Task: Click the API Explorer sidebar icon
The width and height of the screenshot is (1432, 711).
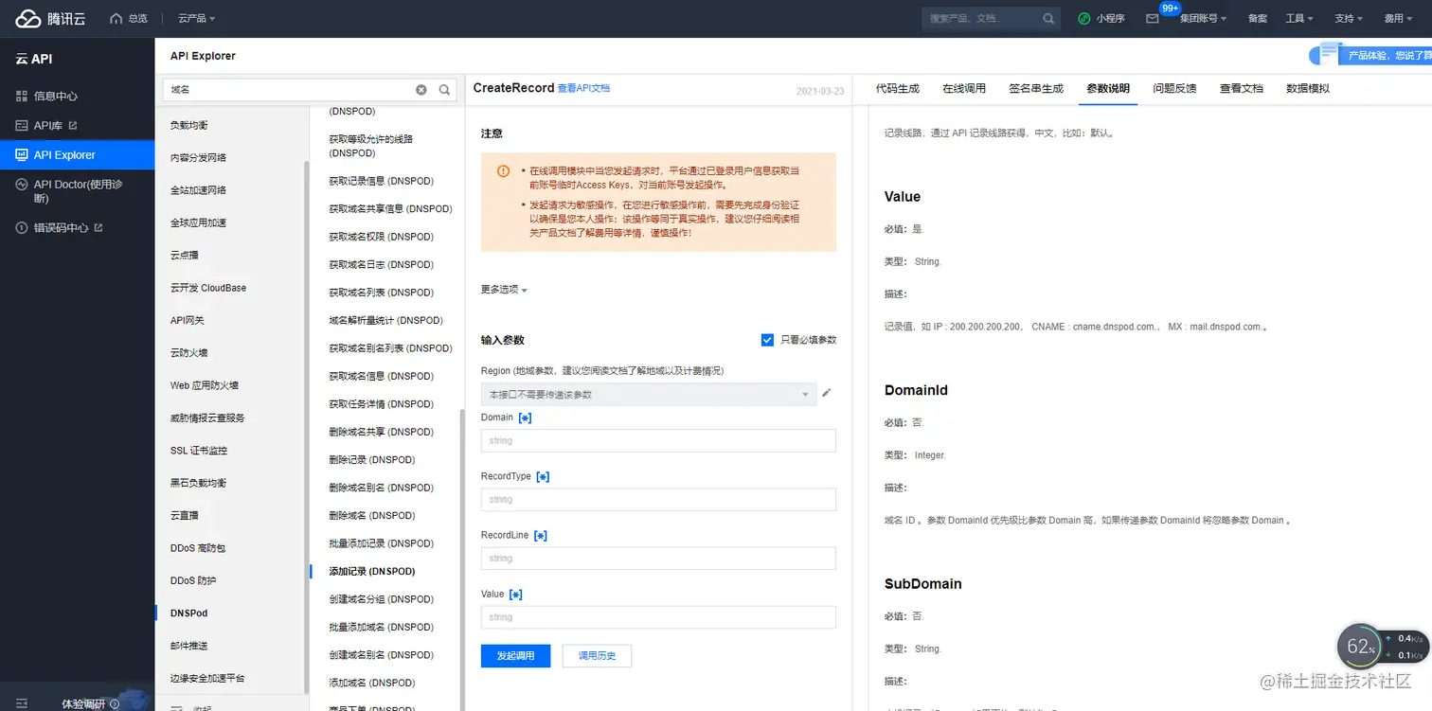Action: (x=22, y=154)
